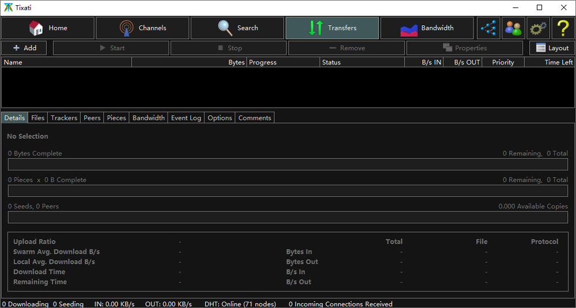
Task: Sort by the B/s IN column
Action: click(424, 62)
